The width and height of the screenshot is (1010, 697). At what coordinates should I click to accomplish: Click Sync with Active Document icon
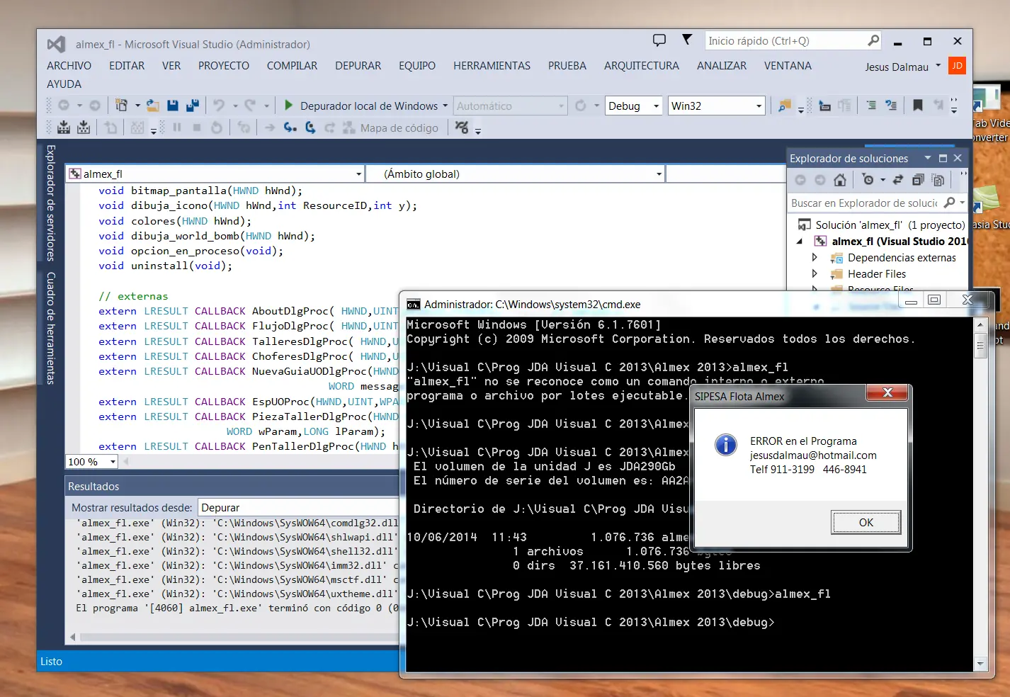(898, 180)
